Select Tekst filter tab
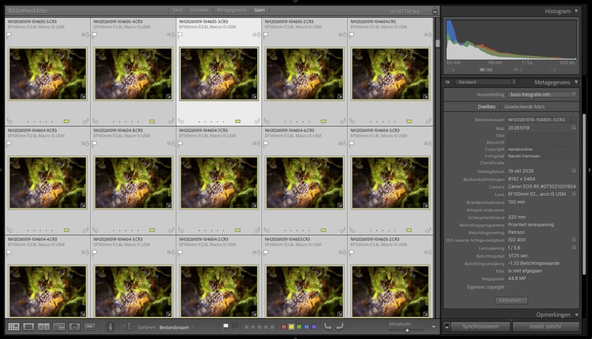Image resolution: width=592 pixels, height=339 pixels. tap(178, 10)
